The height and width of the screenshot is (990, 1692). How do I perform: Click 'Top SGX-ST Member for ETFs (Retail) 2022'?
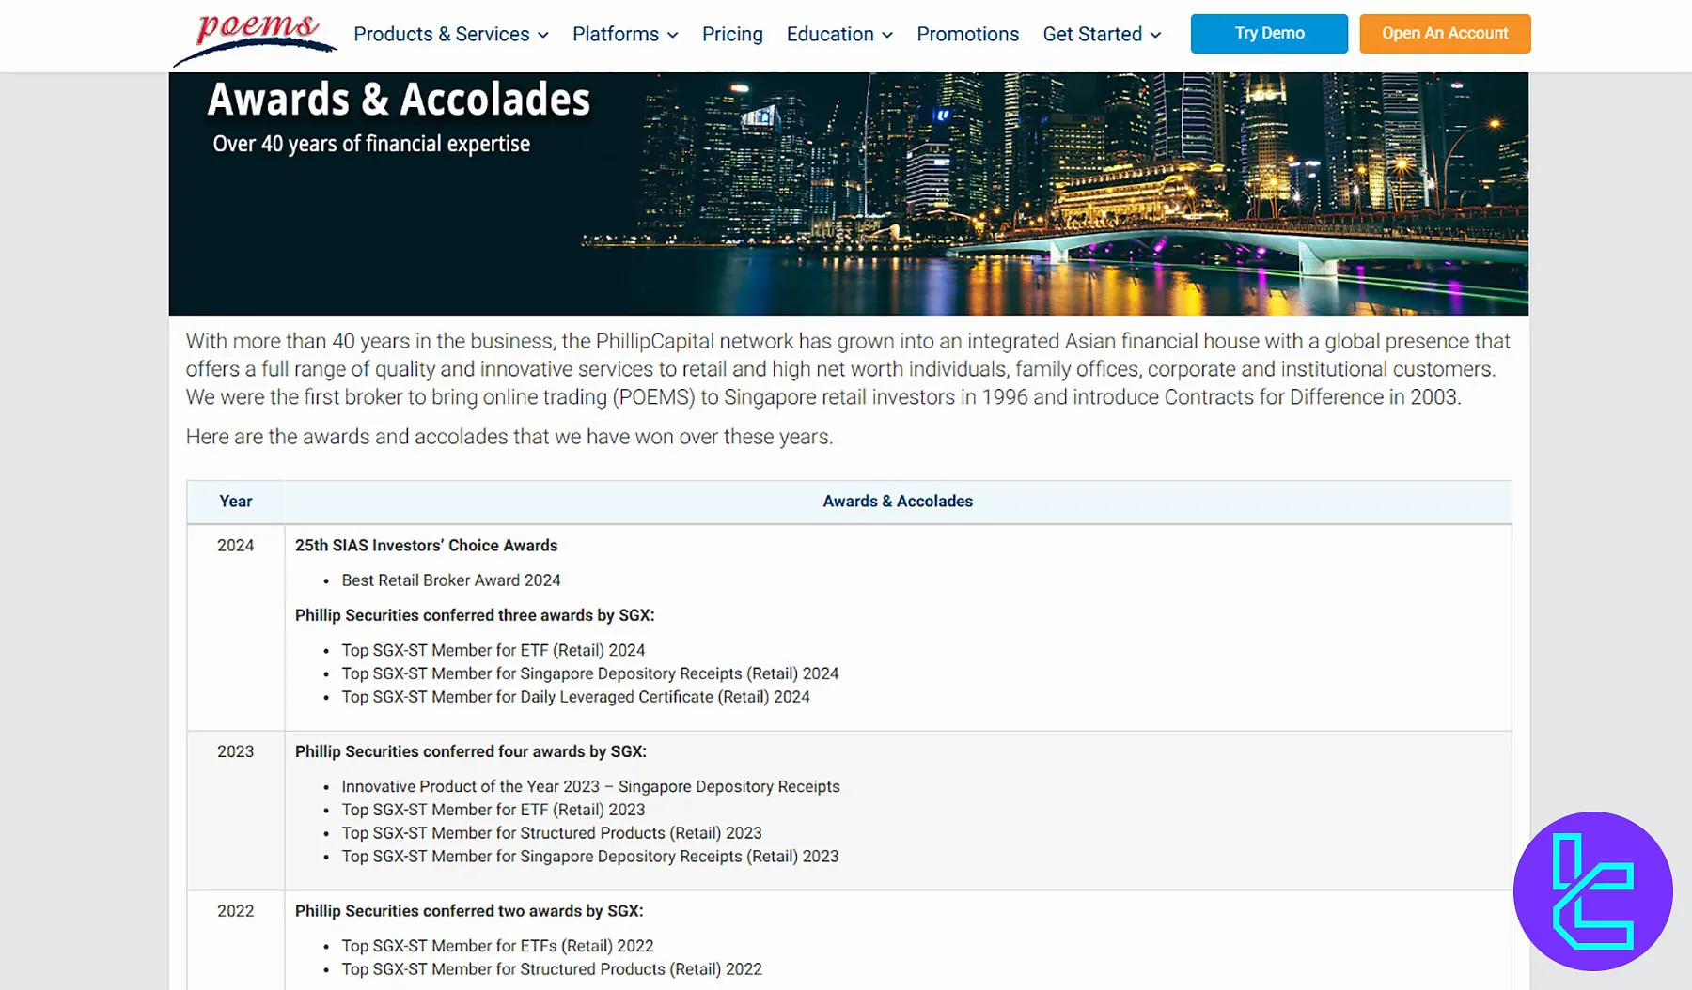click(497, 946)
